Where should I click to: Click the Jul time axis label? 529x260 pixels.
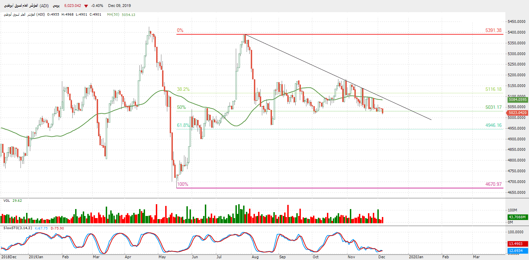tap(219, 257)
